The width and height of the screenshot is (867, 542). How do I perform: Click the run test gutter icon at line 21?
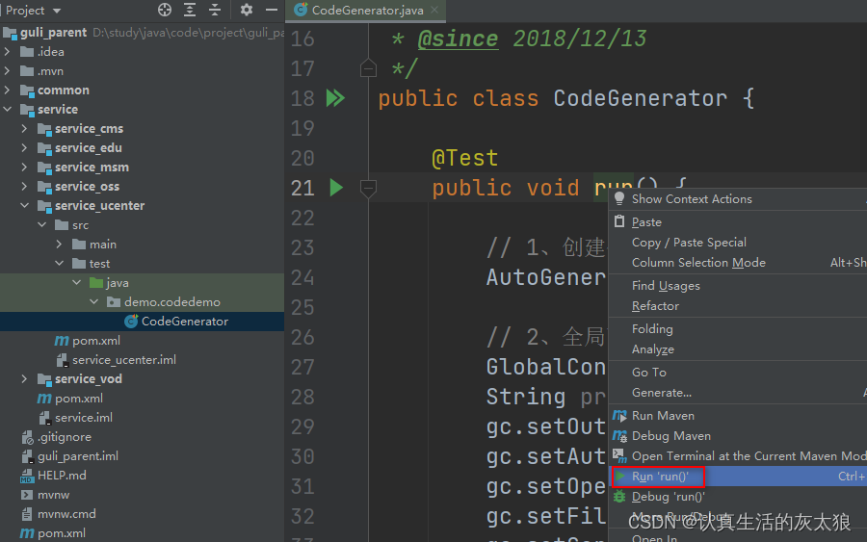pos(336,188)
